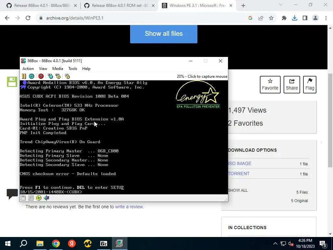Click emulated BIOS screen to capture mouse
333x250 pixels.
click(x=124, y=137)
